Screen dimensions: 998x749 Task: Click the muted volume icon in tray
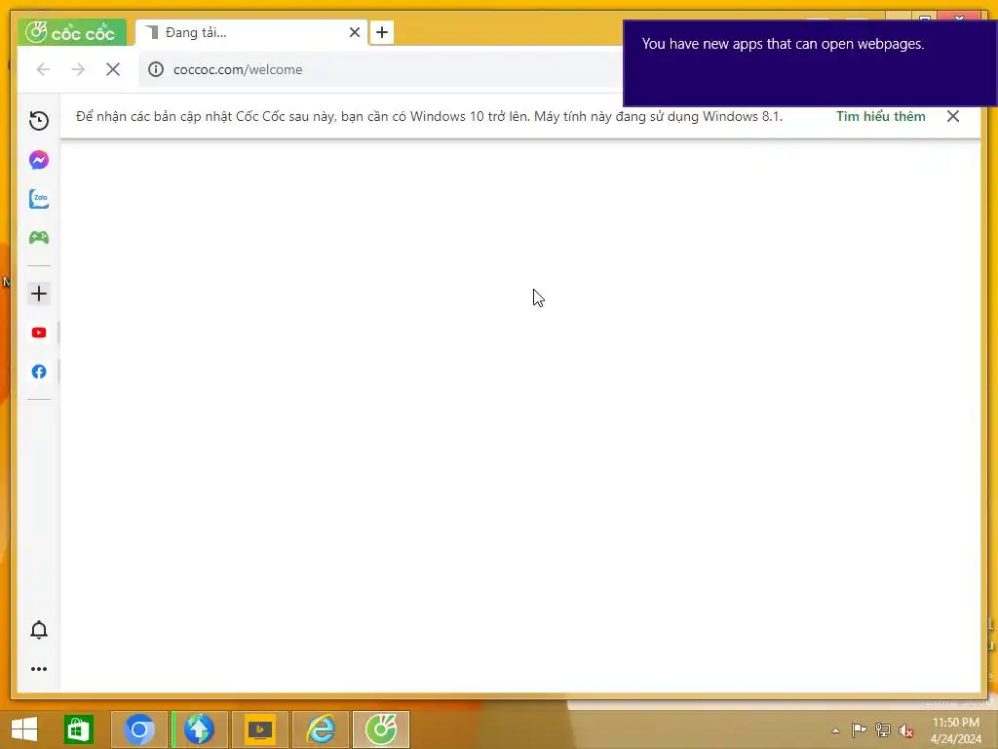coord(906,730)
